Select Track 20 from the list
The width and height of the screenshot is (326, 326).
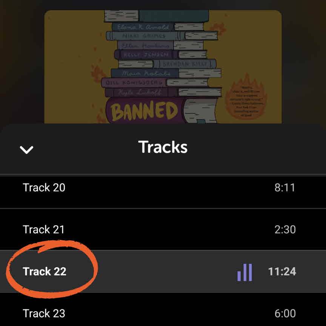[163, 188]
